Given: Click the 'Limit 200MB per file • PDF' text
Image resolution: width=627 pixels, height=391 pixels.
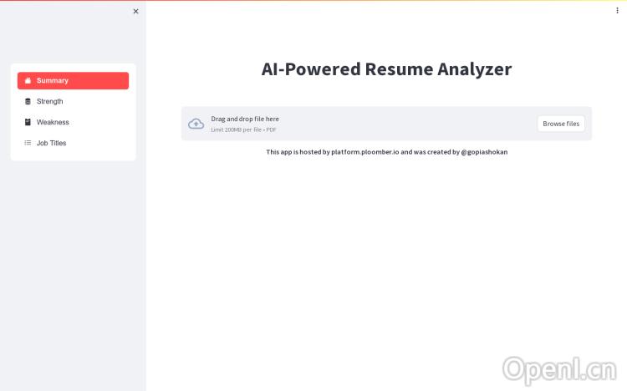Looking at the screenshot, I should (x=243, y=129).
